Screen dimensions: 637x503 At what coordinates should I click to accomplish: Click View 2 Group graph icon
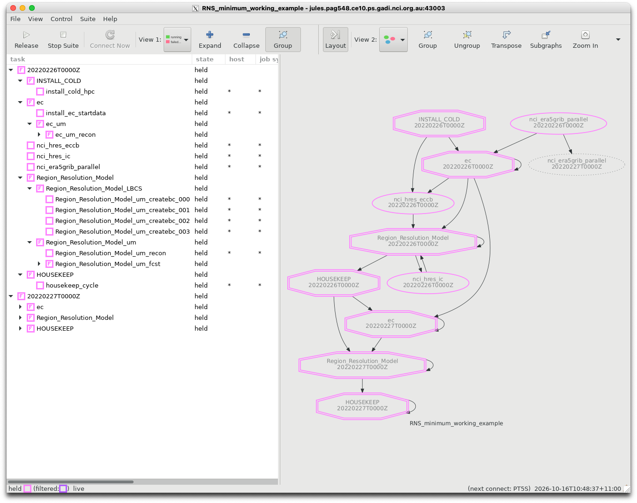427,35
